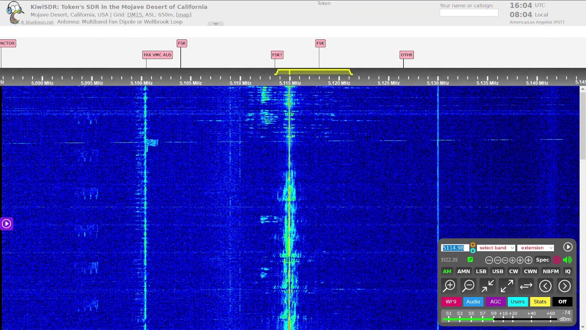
Task: Open the Stats tab
Action: pyautogui.click(x=540, y=302)
